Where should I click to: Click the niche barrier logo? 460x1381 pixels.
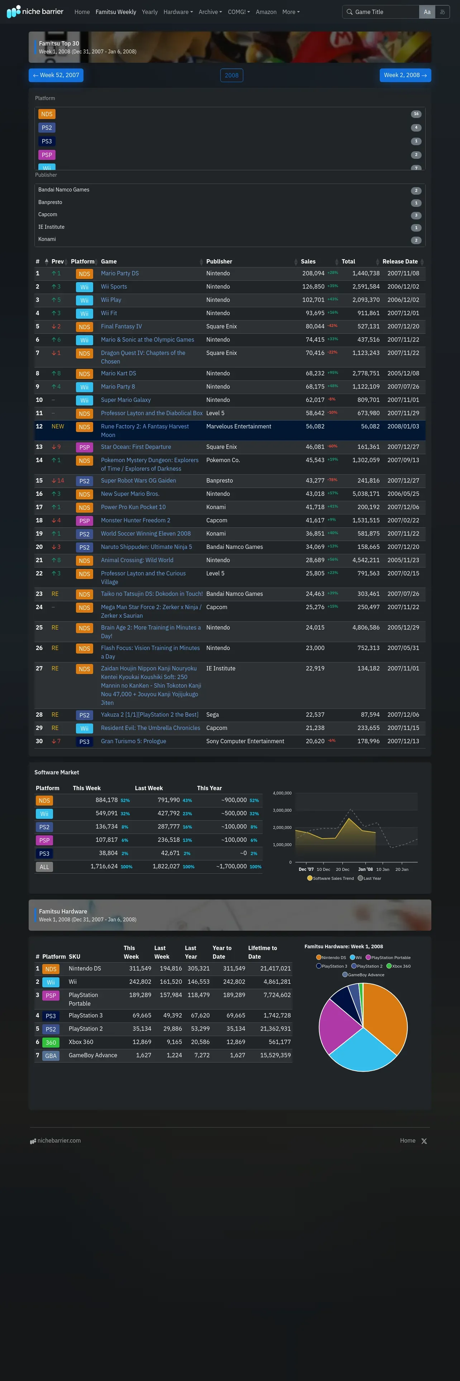click(35, 11)
